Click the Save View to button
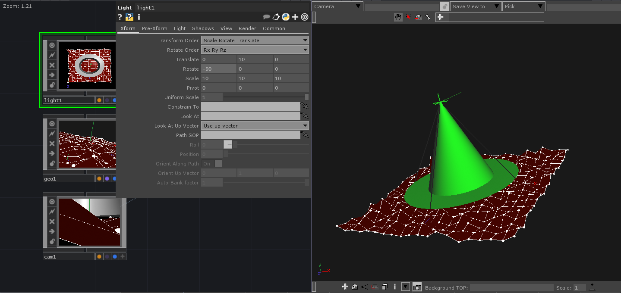The height and width of the screenshot is (293, 621). pos(475,6)
